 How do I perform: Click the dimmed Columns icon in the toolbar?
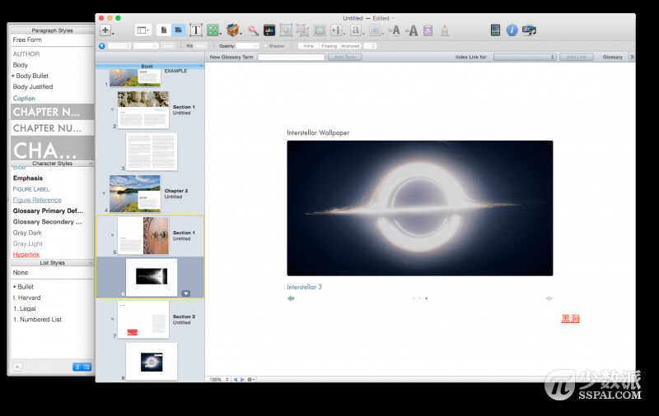tap(286, 30)
